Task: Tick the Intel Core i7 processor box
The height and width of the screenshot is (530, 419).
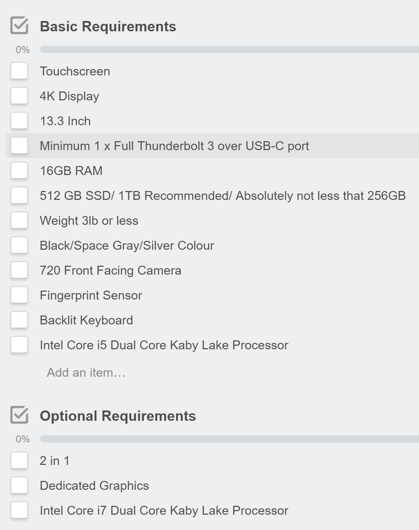Action: coord(20,510)
